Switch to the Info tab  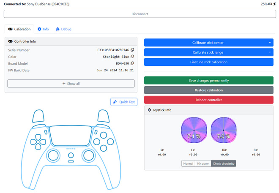point(43,29)
